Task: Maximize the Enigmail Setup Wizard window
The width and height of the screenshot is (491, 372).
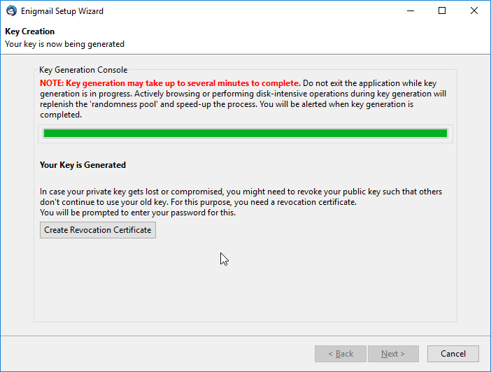Action: [442, 11]
